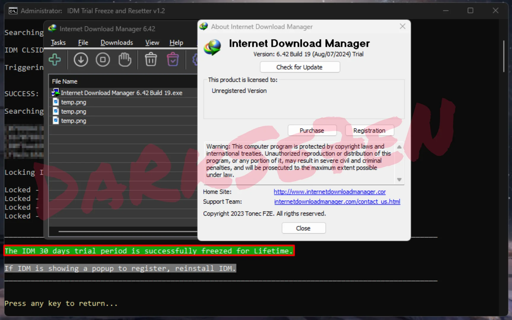Screen dimensions: 512x320
Task: Click the horizontal scrollbar in IDM download list
Action: 128,231
